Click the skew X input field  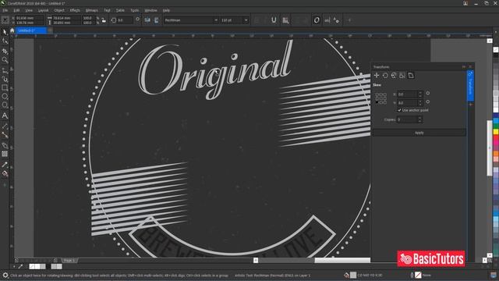pyautogui.click(x=407, y=94)
